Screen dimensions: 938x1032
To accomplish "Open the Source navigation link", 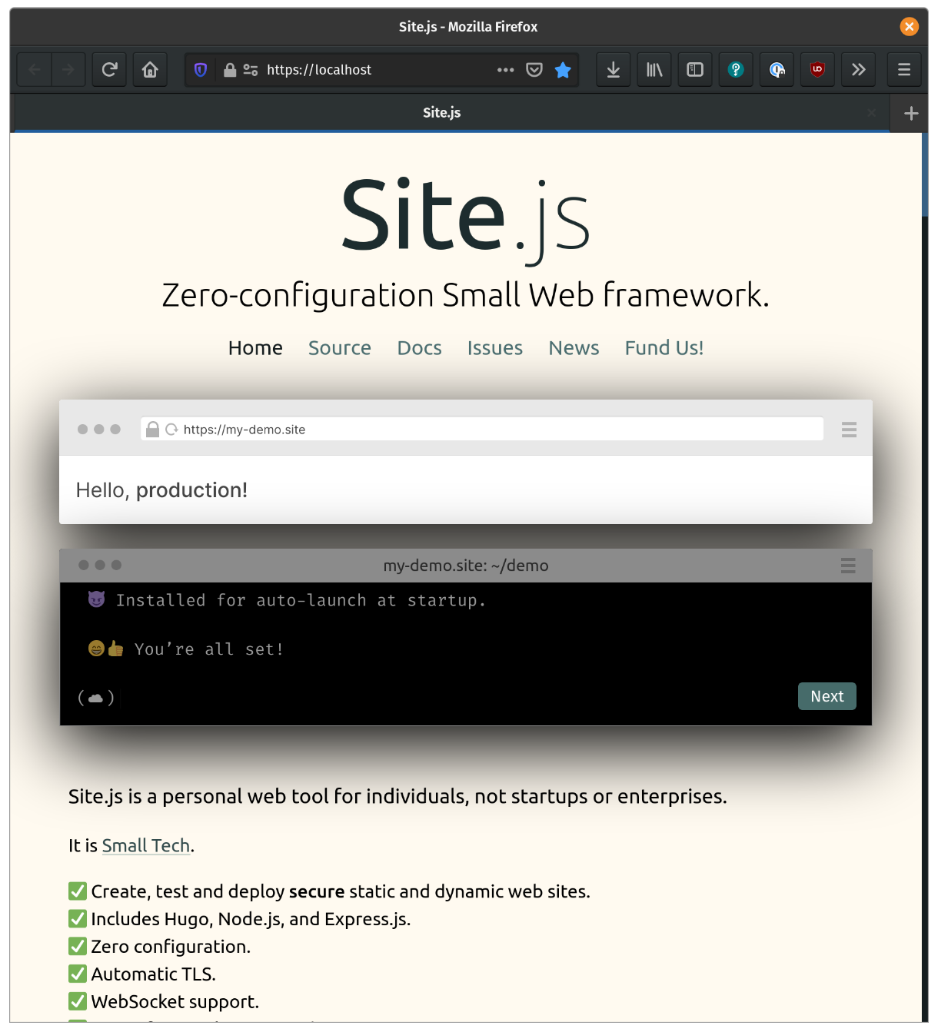I will [x=340, y=348].
